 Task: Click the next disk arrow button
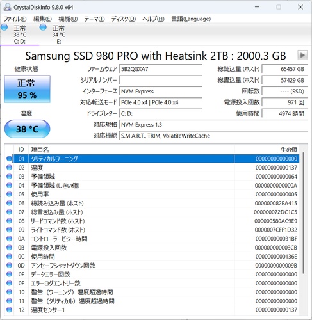click(x=302, y=55)
